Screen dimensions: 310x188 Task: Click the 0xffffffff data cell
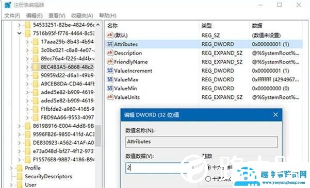click(275, 80)
